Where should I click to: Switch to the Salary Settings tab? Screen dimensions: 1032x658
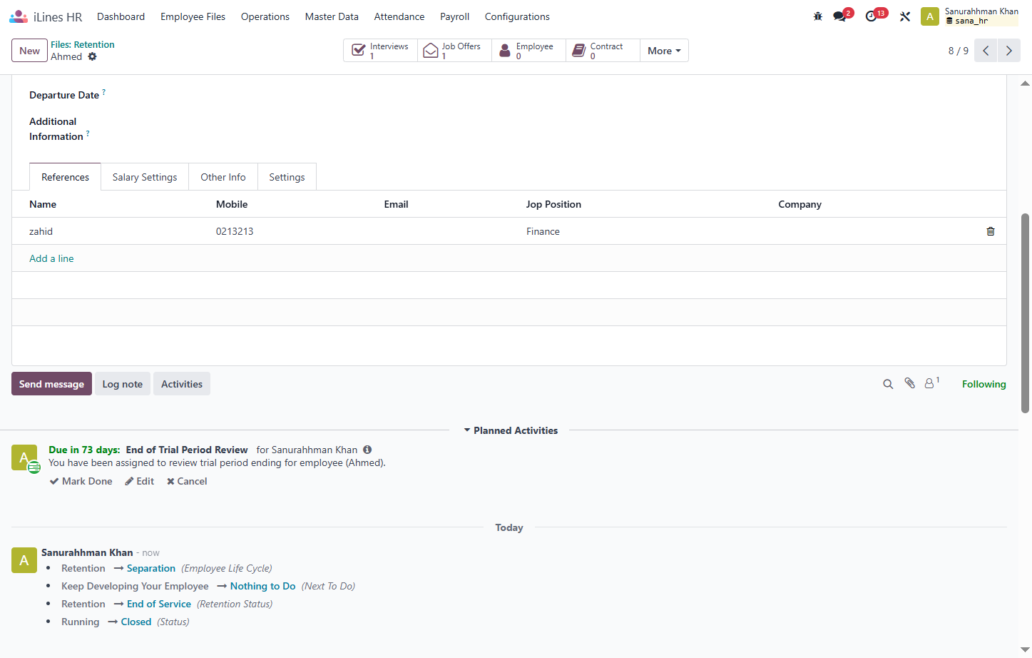pyautogui.click(x=145, y=177)
